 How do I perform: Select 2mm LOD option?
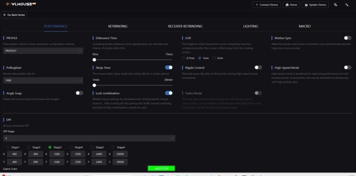(214, 58)
